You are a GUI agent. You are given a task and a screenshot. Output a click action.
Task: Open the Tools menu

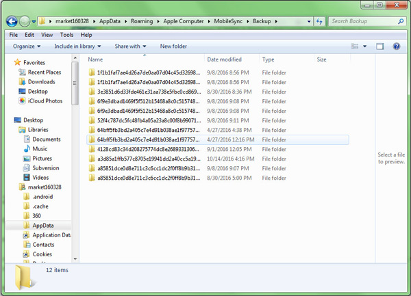[x=66, y=34]
